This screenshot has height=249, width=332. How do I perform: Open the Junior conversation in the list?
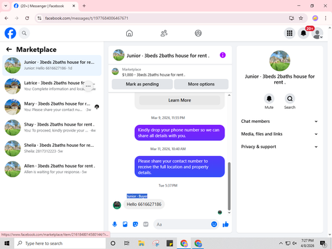point(52,65)
